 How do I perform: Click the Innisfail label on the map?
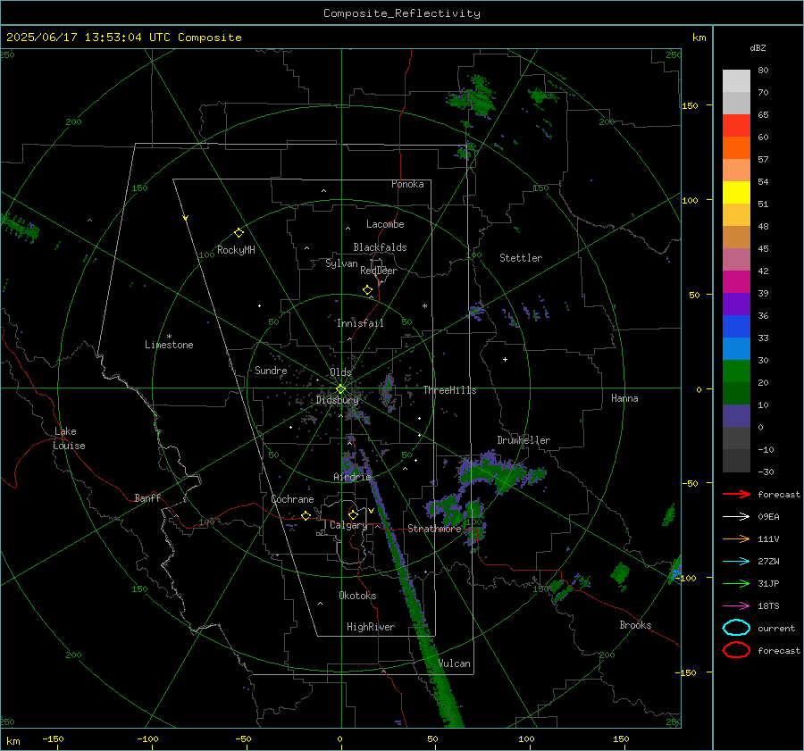pyautogui.click(x=360, y=323)
